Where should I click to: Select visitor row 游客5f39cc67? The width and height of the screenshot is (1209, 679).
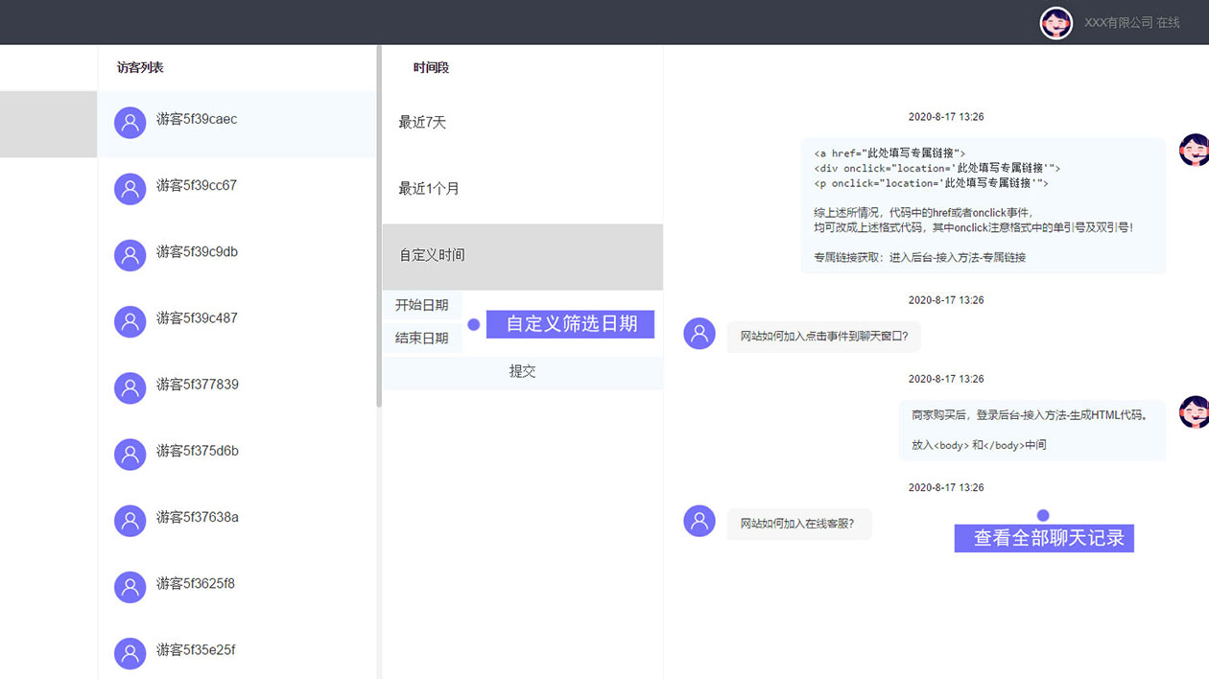coord(236,190)
